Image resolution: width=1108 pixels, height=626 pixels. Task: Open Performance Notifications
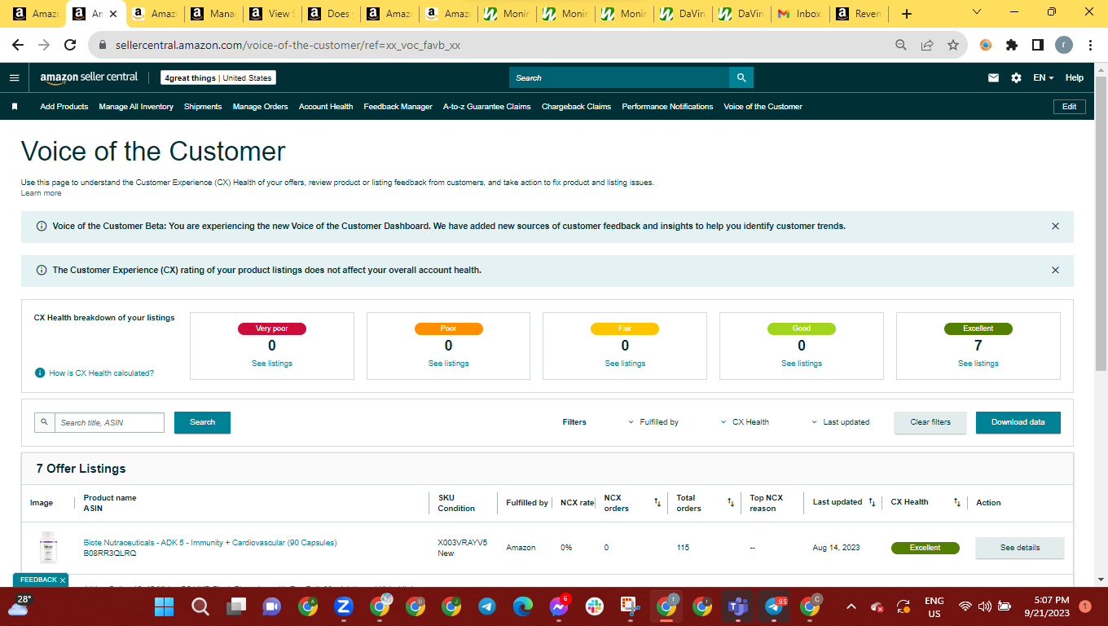(x=667, y=107)
